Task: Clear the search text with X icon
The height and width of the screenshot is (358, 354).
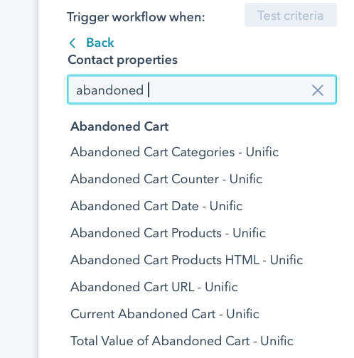Action: [x=318, y=90]
